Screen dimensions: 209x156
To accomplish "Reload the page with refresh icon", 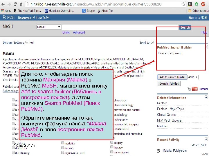I will click(15, 4).
